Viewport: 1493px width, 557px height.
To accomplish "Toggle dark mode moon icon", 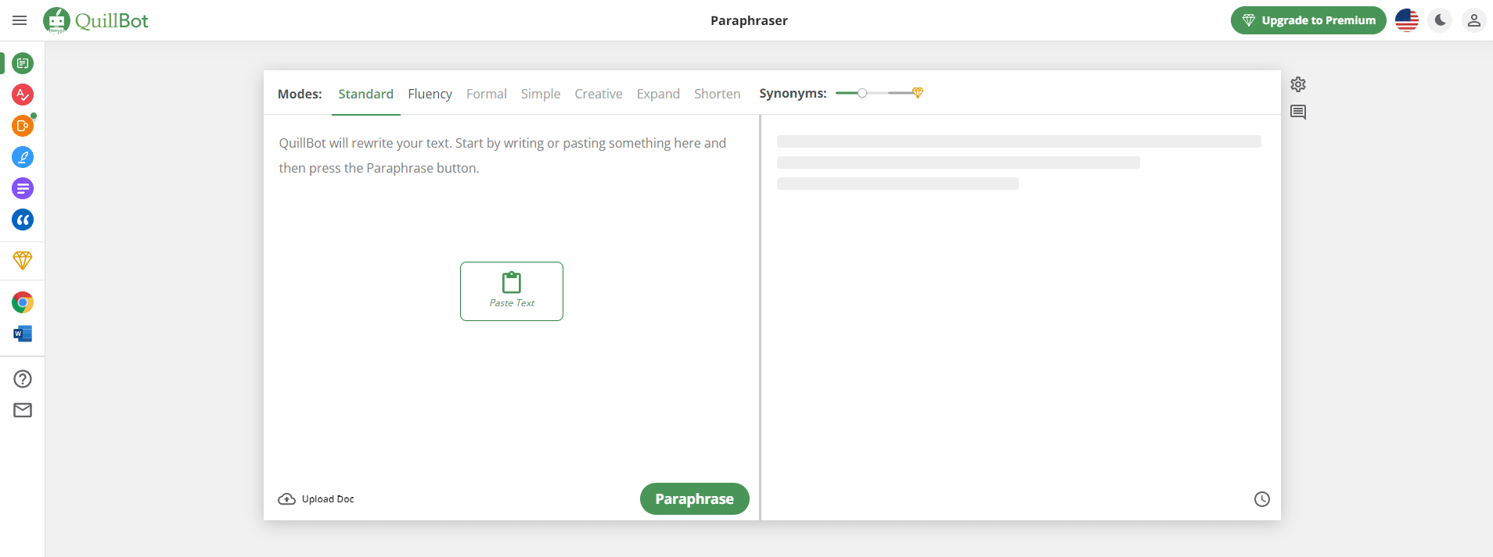I will tap(1441, 20).
